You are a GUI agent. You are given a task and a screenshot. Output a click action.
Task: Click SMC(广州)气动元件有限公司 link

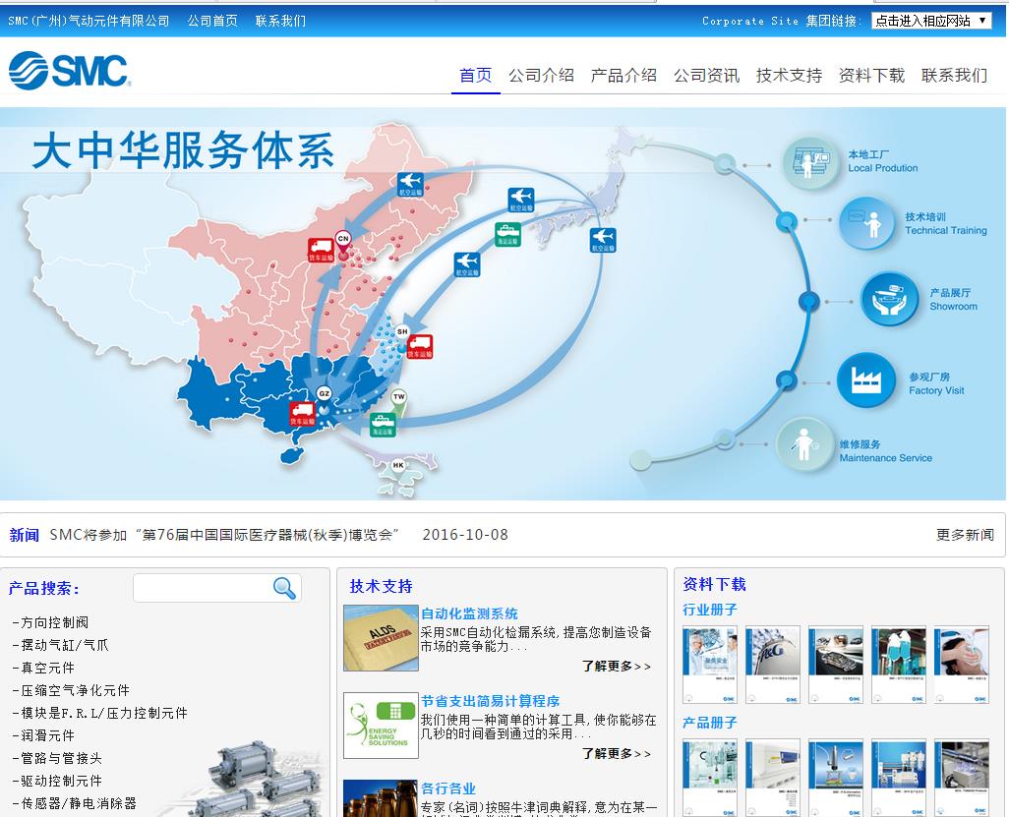pyautogui.click(x=89, y=21)
